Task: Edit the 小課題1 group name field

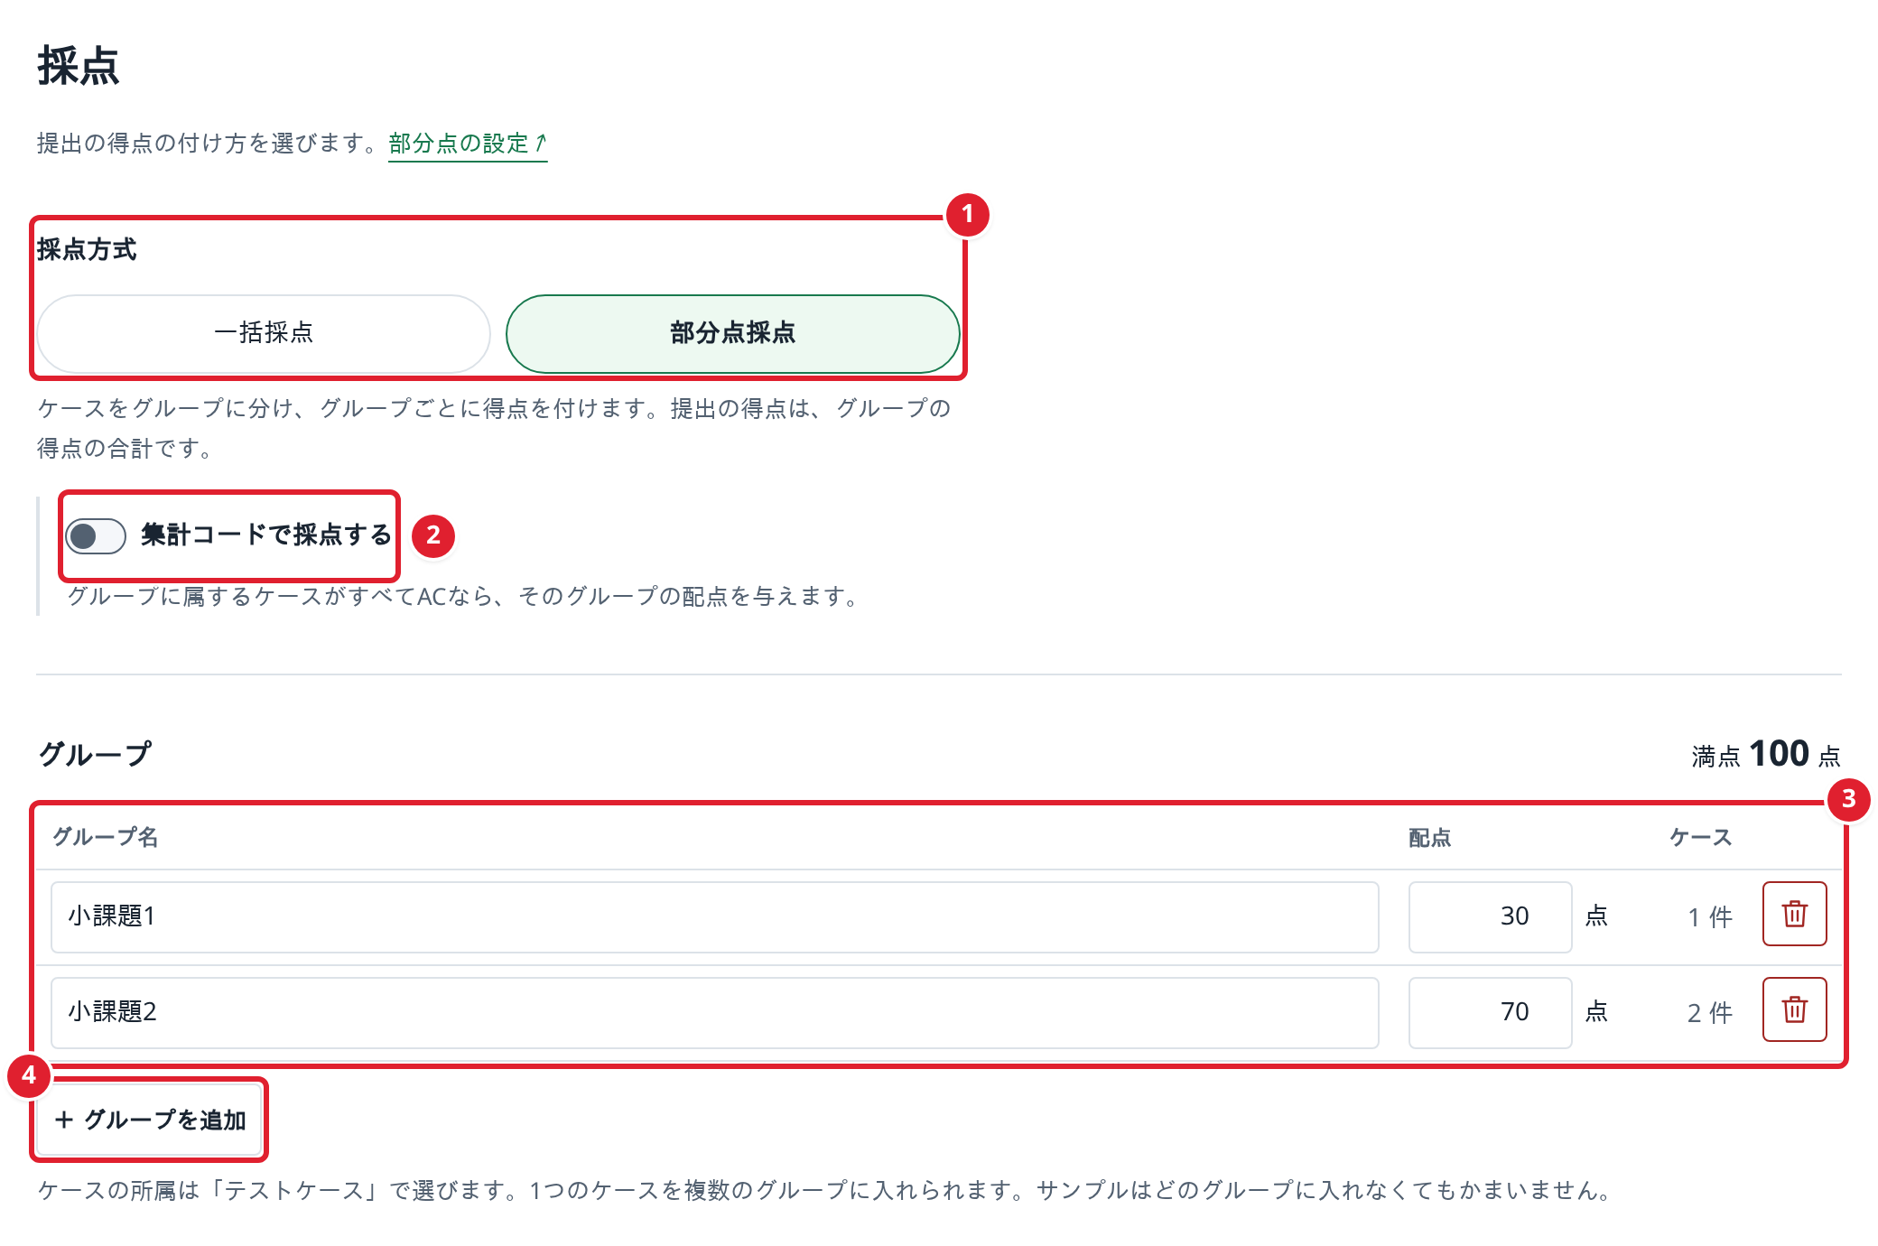Action: point(715,916)
